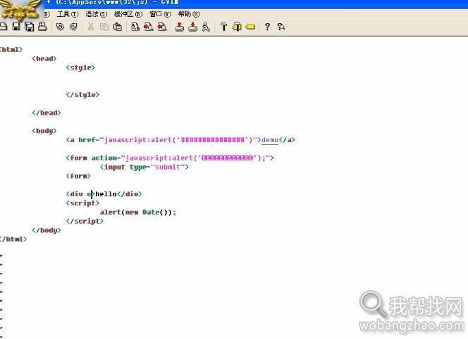
Task: Save the current file with floppy icon
Action: [16, 27]
